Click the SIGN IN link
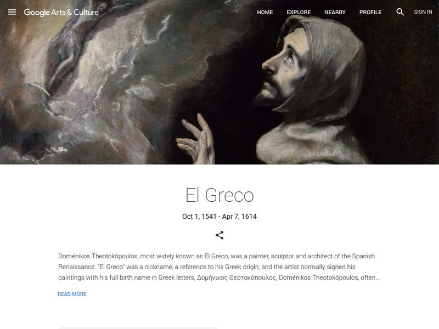 tap(423, 12)
